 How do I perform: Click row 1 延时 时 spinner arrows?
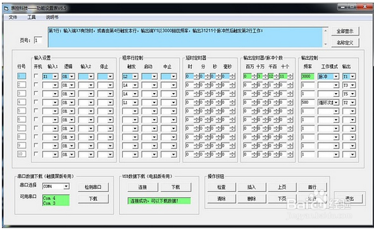(x=197, y=77)
